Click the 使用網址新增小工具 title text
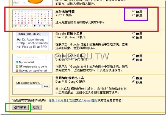Viewport: 166px width, 115px height. (x=70, y=78)
